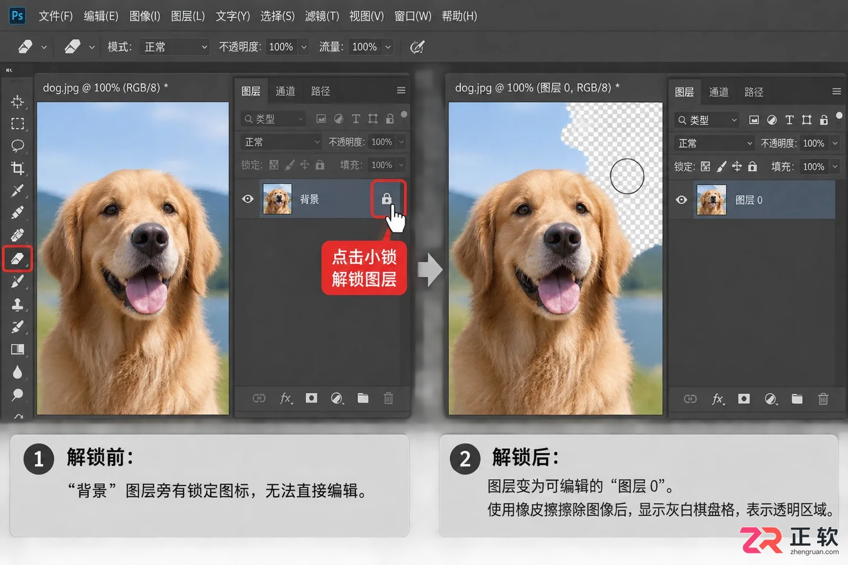Collapse the toolbar with the double-arrow

coord(9,70)
